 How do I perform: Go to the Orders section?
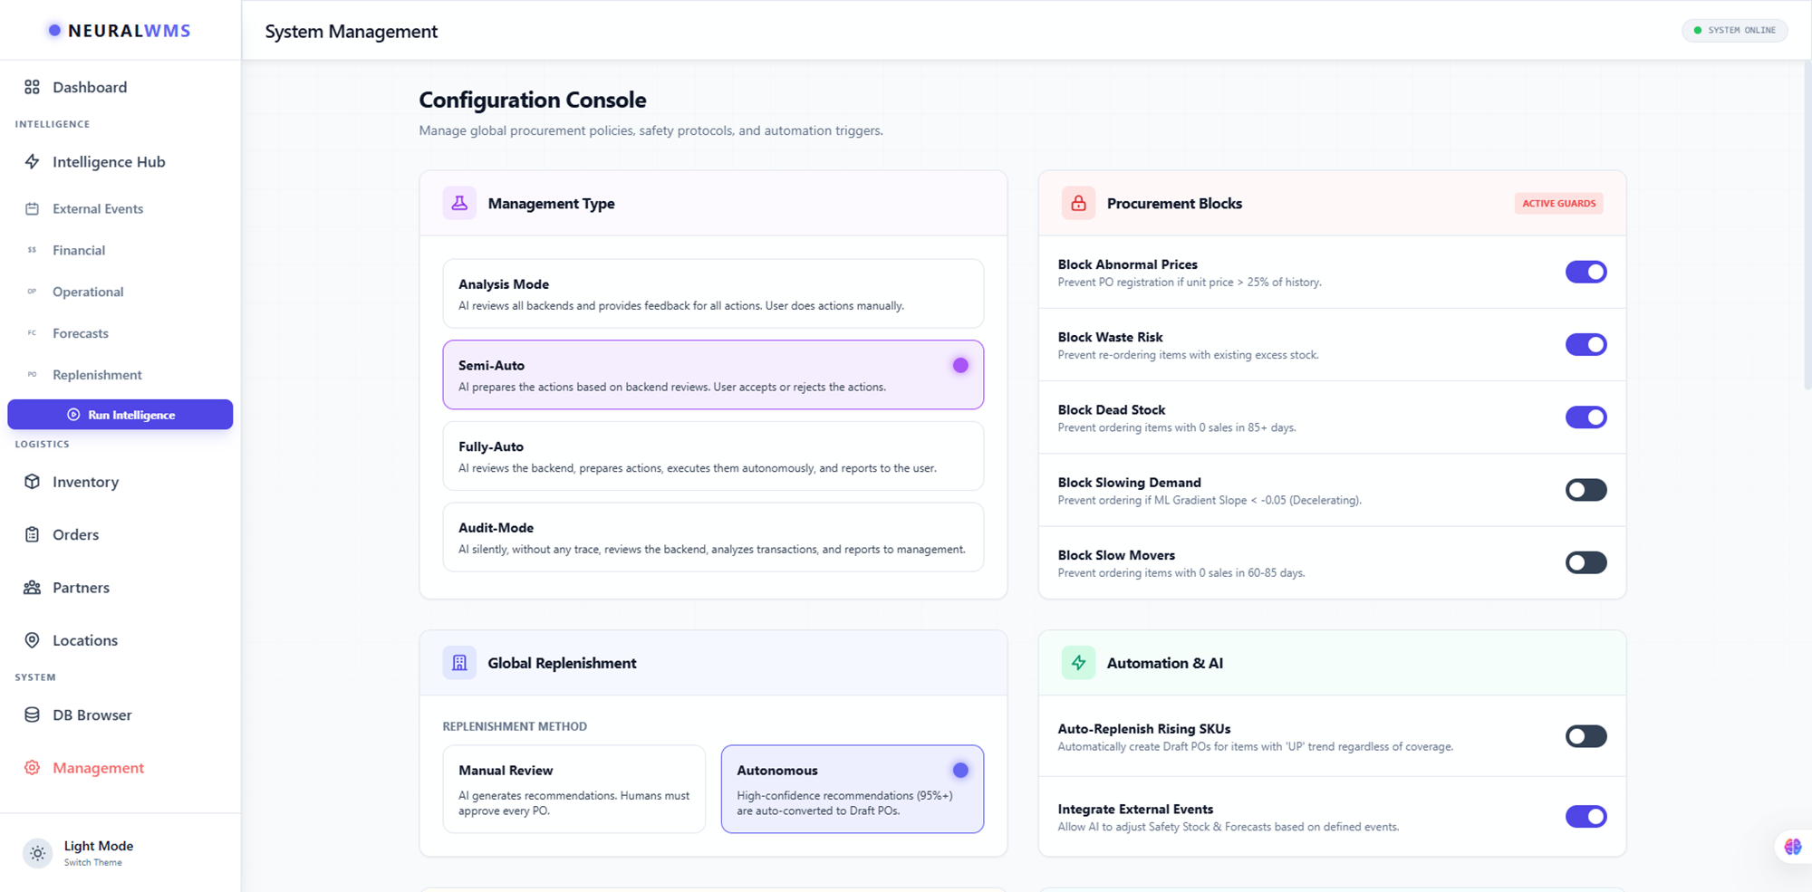(x=74, y=533)
